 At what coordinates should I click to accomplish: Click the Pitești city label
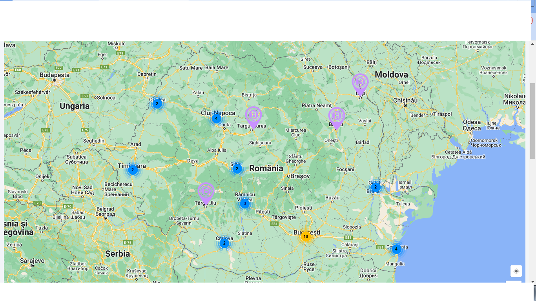(263, 212)
